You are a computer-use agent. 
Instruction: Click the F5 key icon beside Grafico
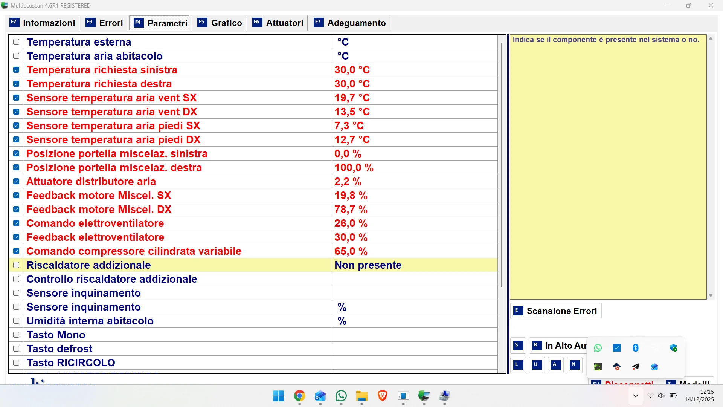pos(202,22)
